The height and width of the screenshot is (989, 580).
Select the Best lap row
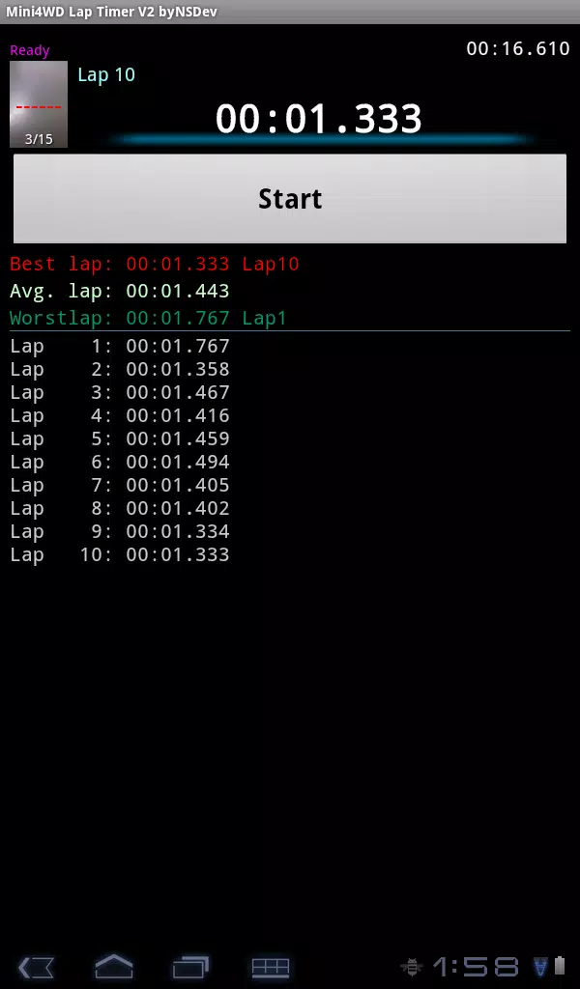(155, 264)
